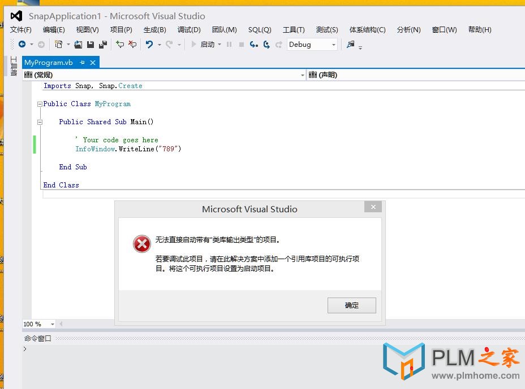Image resolution: width=525 pixels, height=389 pixels.
Task: Open the 编辑(E) menu
Action: point(54,30)
